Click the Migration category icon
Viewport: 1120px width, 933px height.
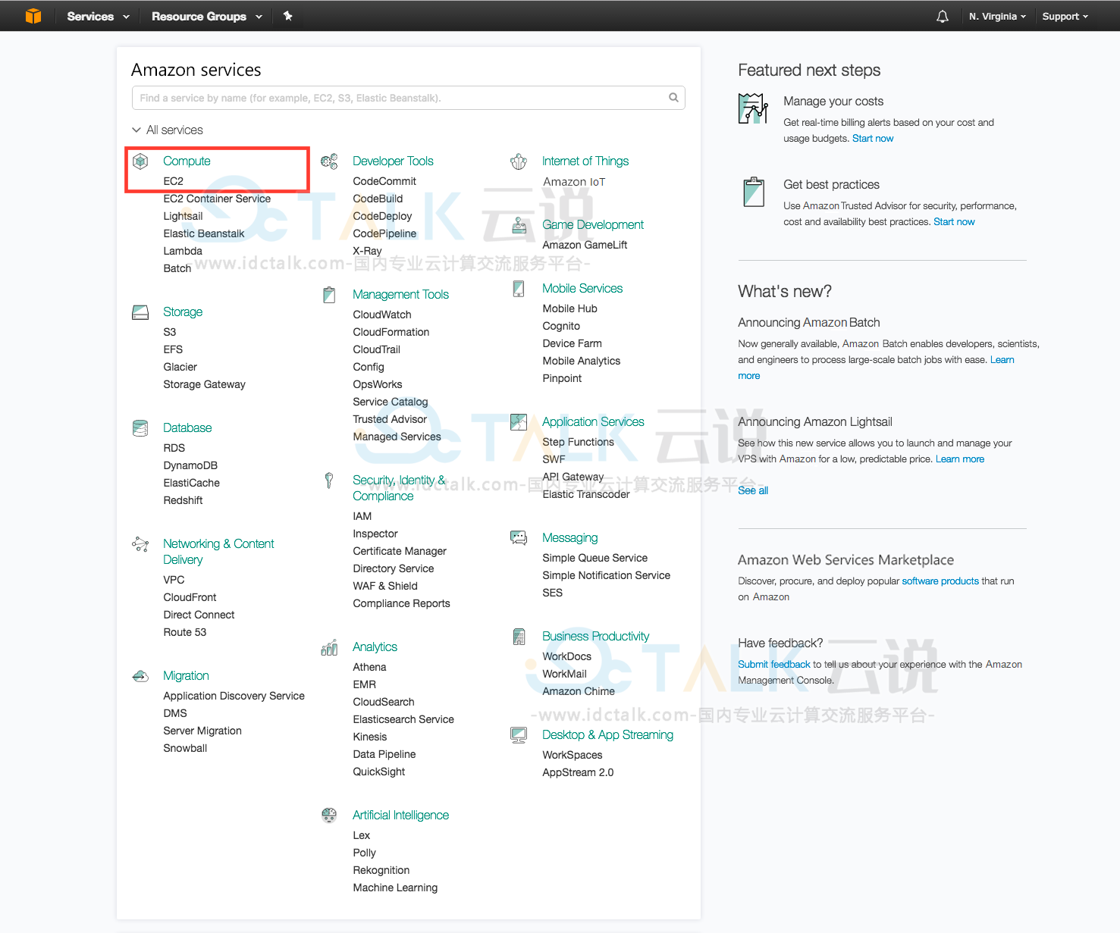(140, 676)
